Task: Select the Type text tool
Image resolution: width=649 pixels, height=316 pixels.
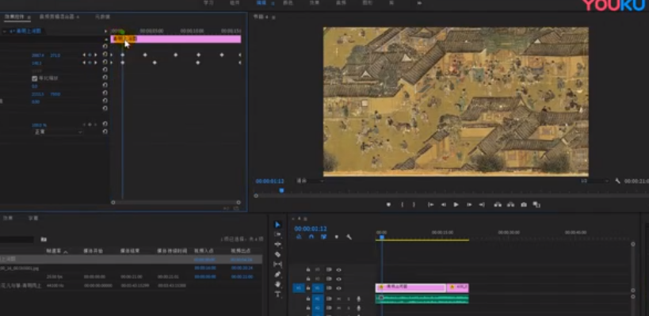Action: 277,294
